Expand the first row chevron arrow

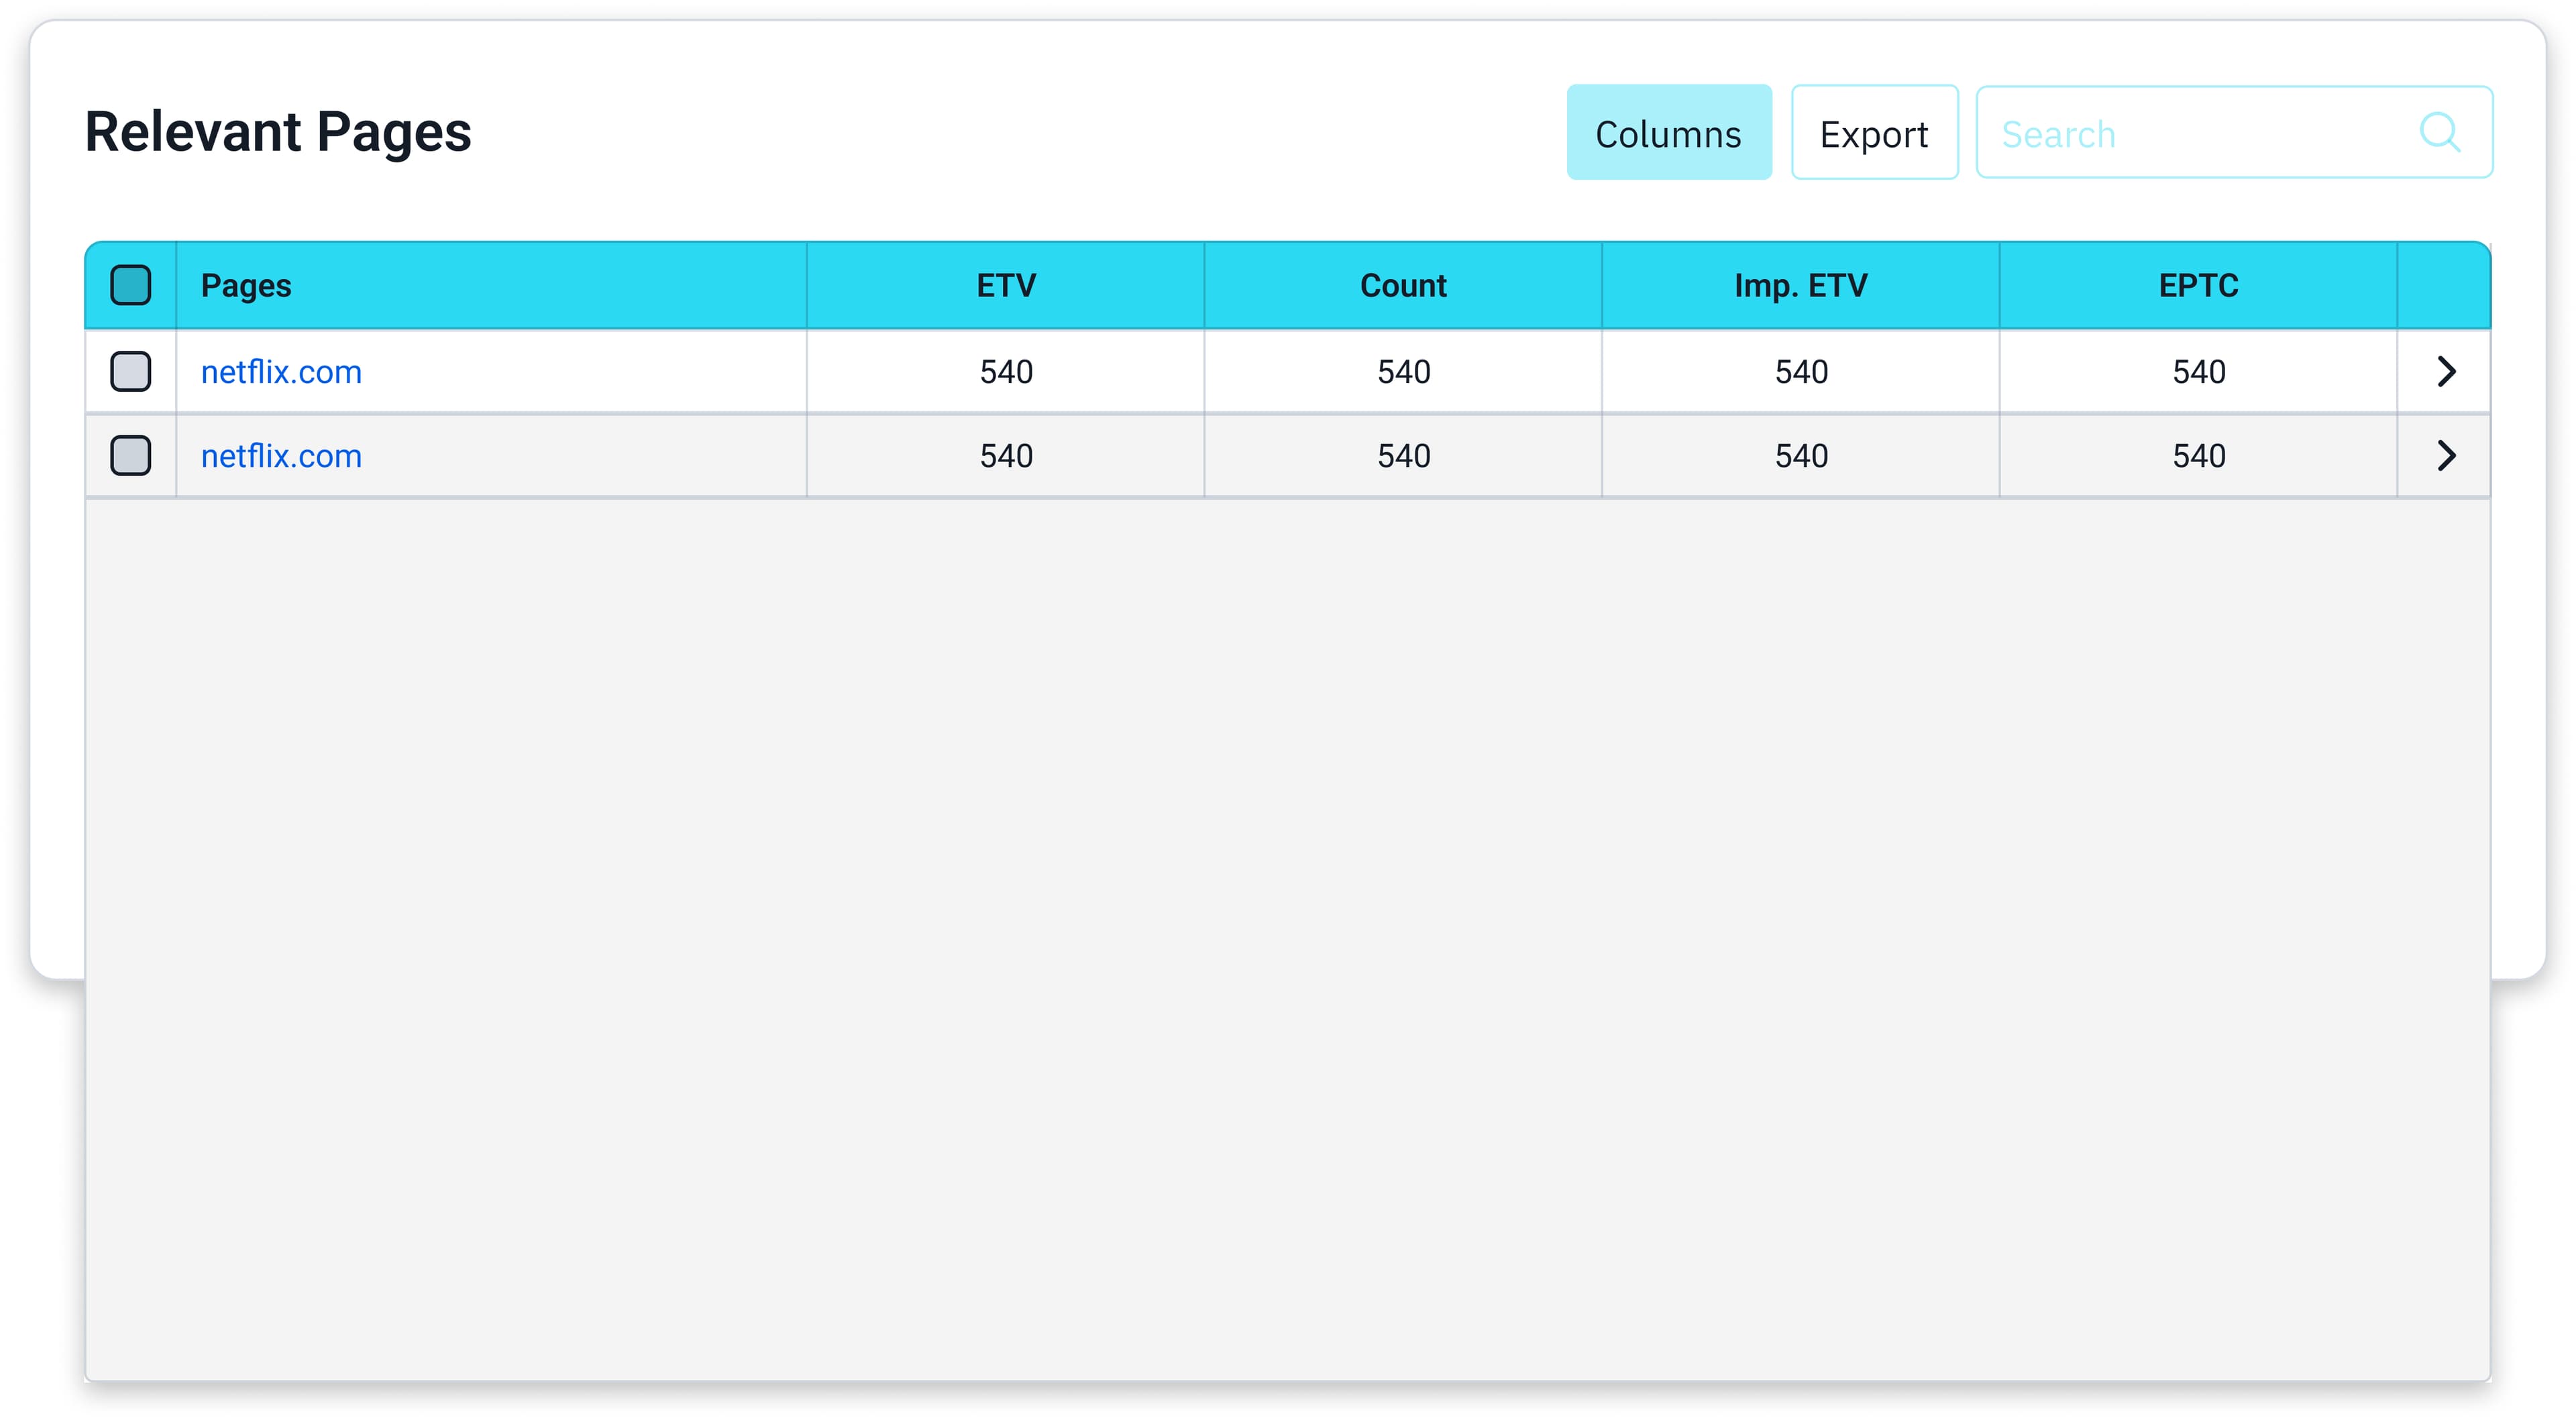coord(2446,371)
